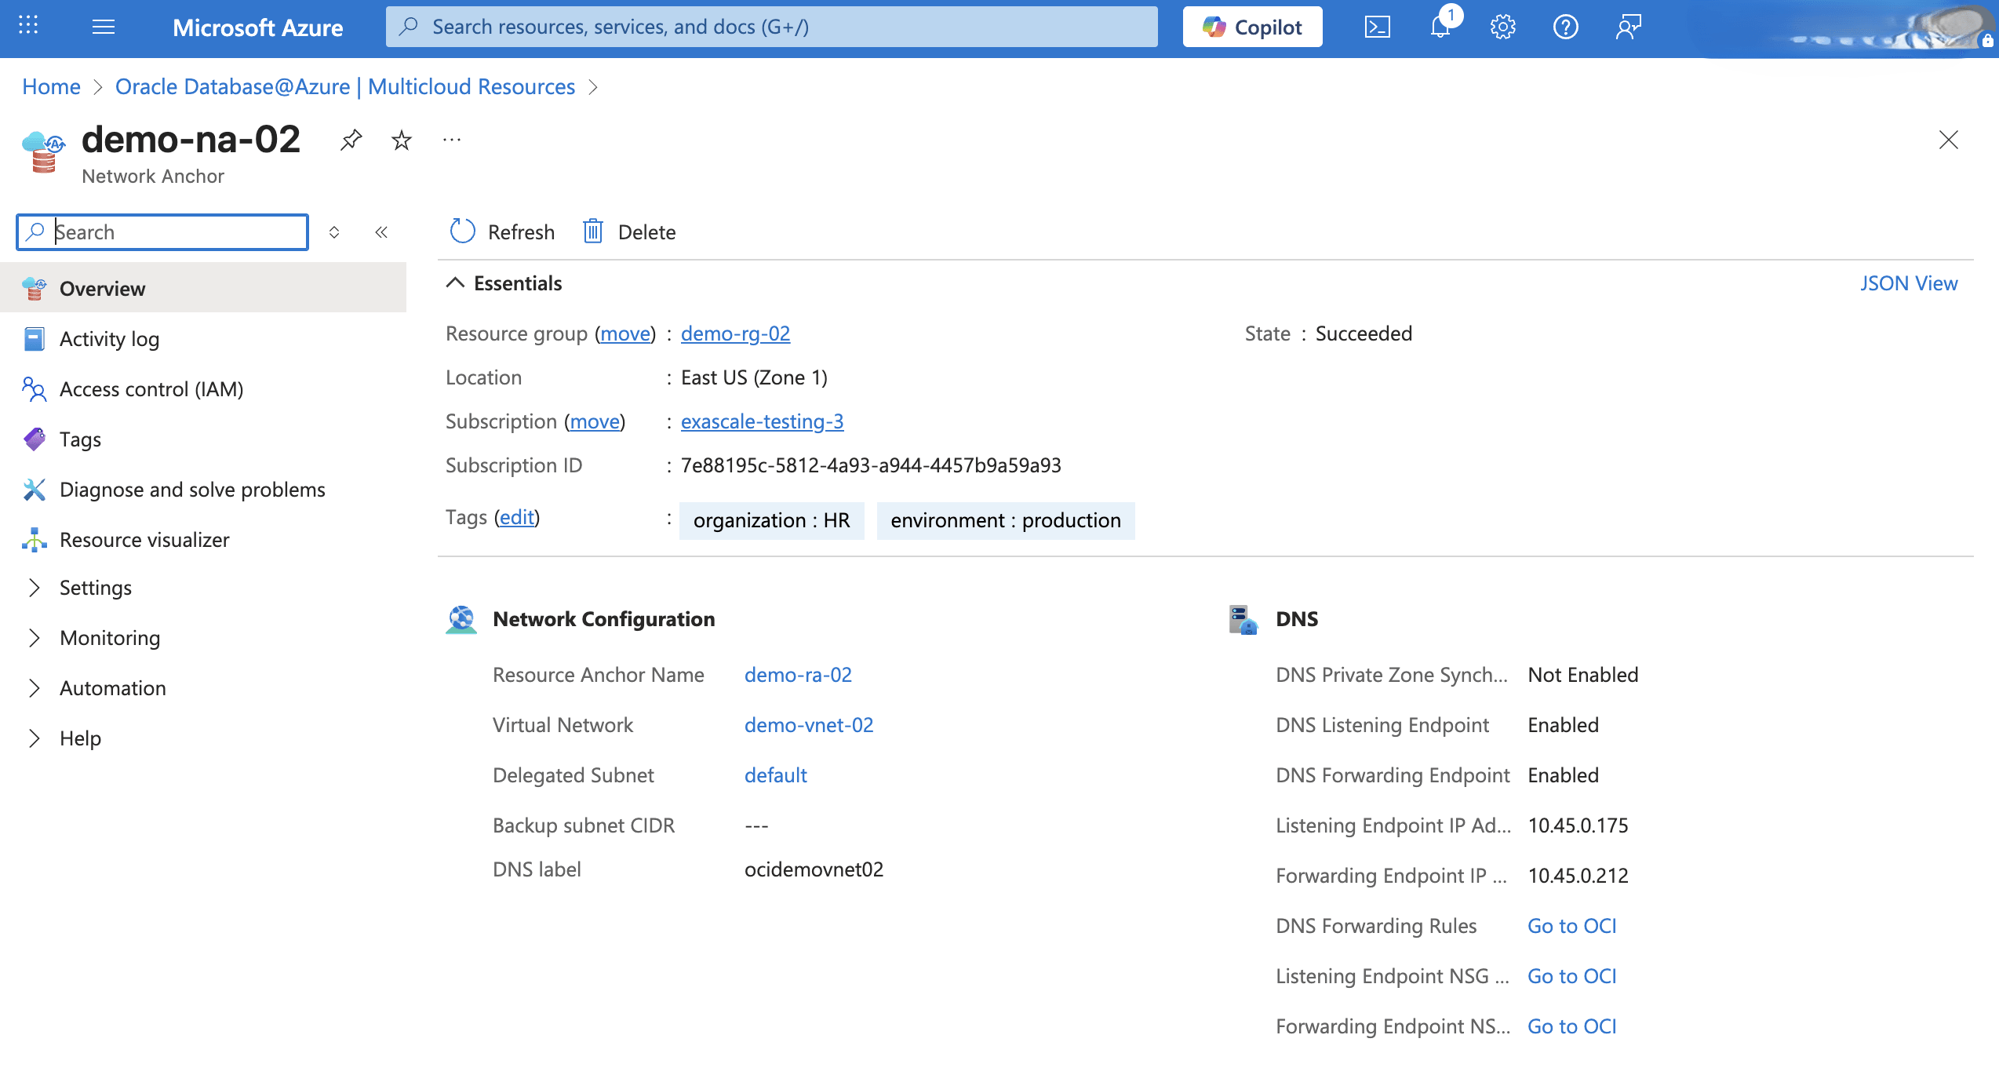The height and width of the screenshot is (1075, 1999).
Task: Click move link beside Resource group
Action: tap(625, 333)
